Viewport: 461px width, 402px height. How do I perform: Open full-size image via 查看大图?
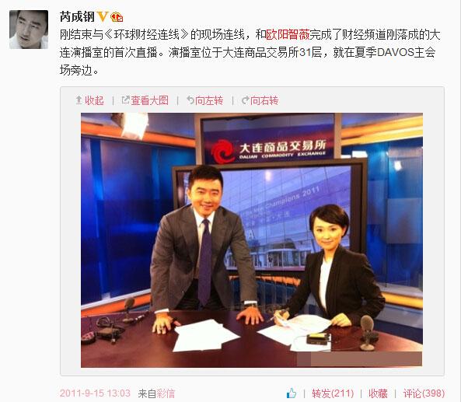[149, 100]
